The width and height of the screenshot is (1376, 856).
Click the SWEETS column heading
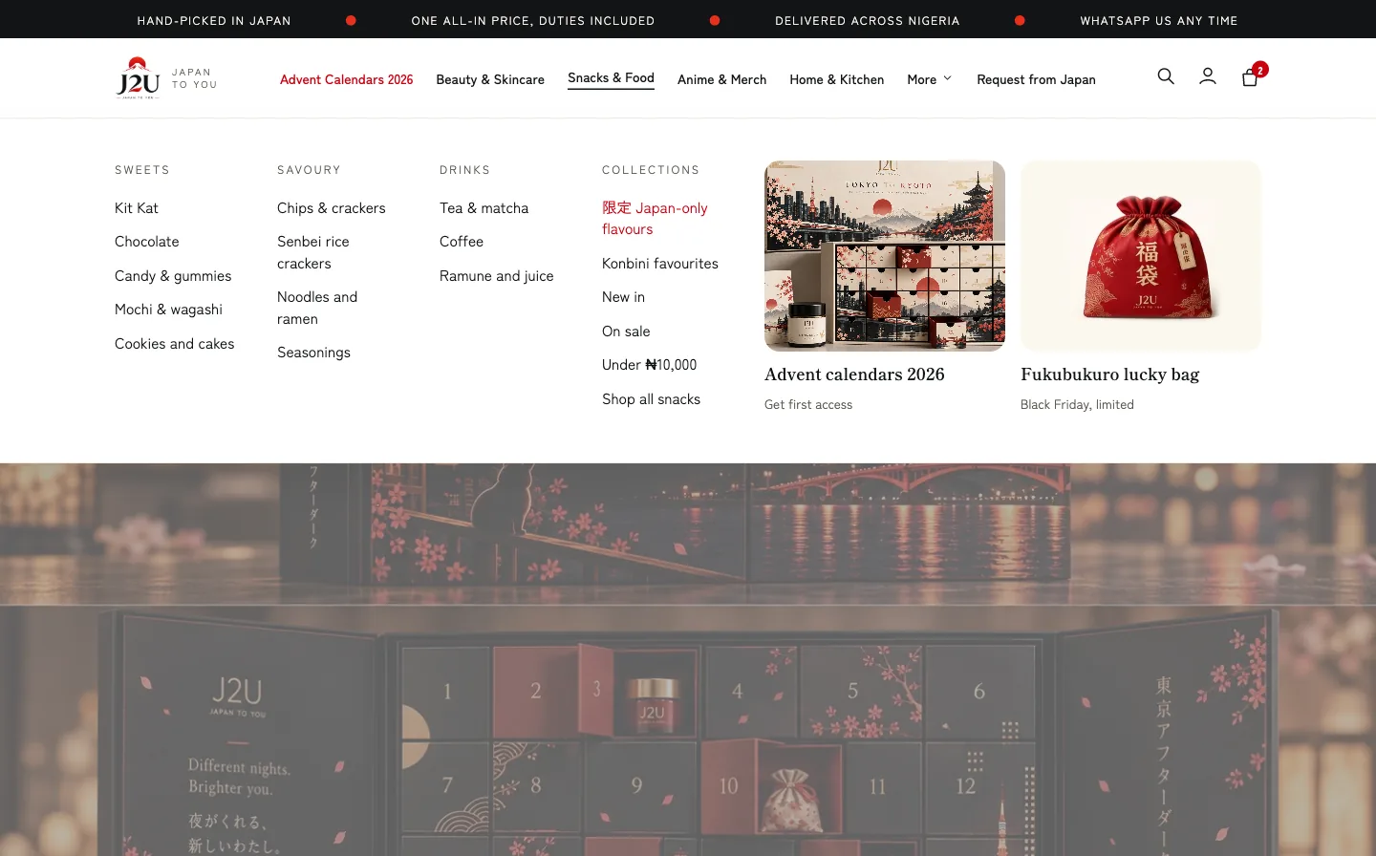point(142,170)
